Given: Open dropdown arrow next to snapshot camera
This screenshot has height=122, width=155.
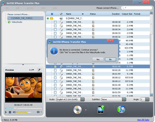Looking at the screenshot, I should [x=41, y=112].
